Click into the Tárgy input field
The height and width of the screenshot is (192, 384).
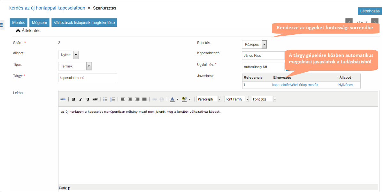tap(88, 78)
